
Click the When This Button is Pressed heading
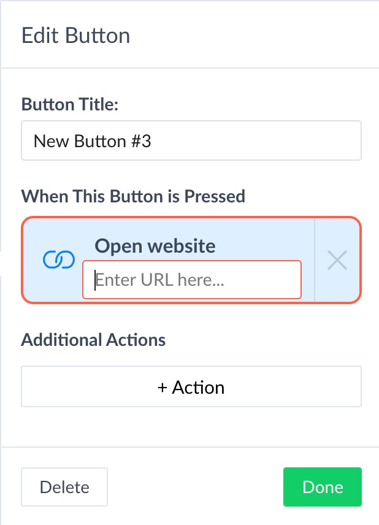coord(133,196)
